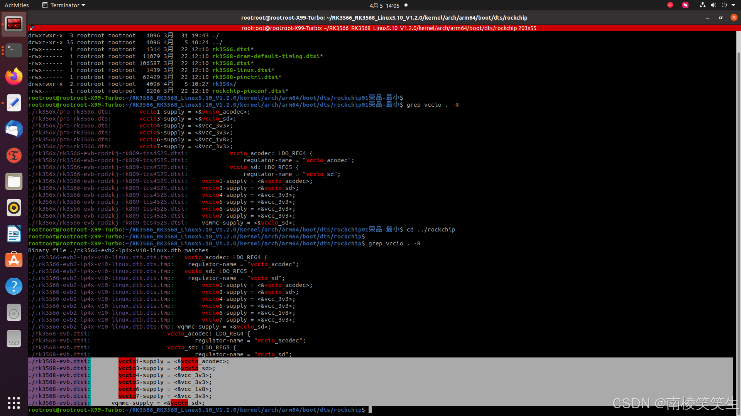Viewport: 741px width, 416px height.
Task: Click the terminal split-group icon in titlebar
Action: (32, 28)
